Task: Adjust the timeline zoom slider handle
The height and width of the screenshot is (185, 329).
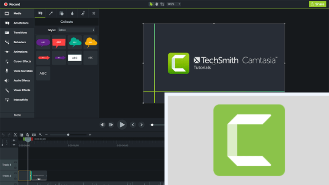Action: pos(68,135)
